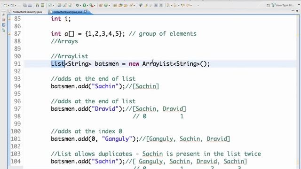The height and width of the screenshot is (169, 301).
Task: Click the top icon in the left sidebar
Action: point(3,15)
